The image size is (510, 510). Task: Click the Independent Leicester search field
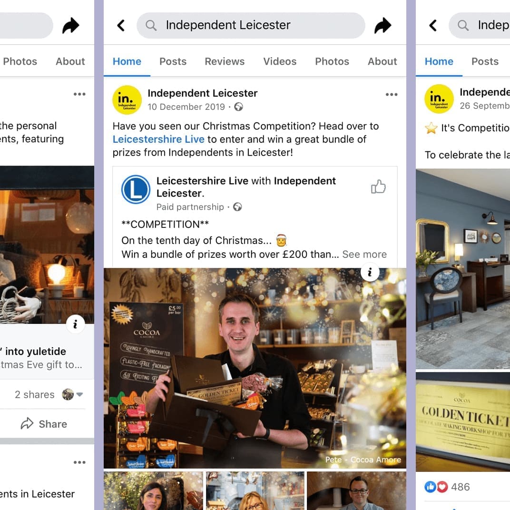tap(250, 25)
